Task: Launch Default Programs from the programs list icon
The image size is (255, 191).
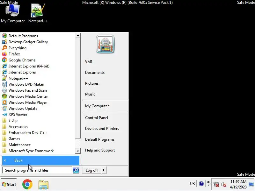Action: (x=4, y=36)
